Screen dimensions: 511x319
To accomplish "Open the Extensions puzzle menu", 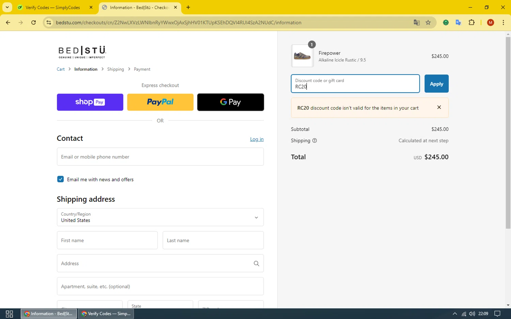I will click(x=471, y=22).
